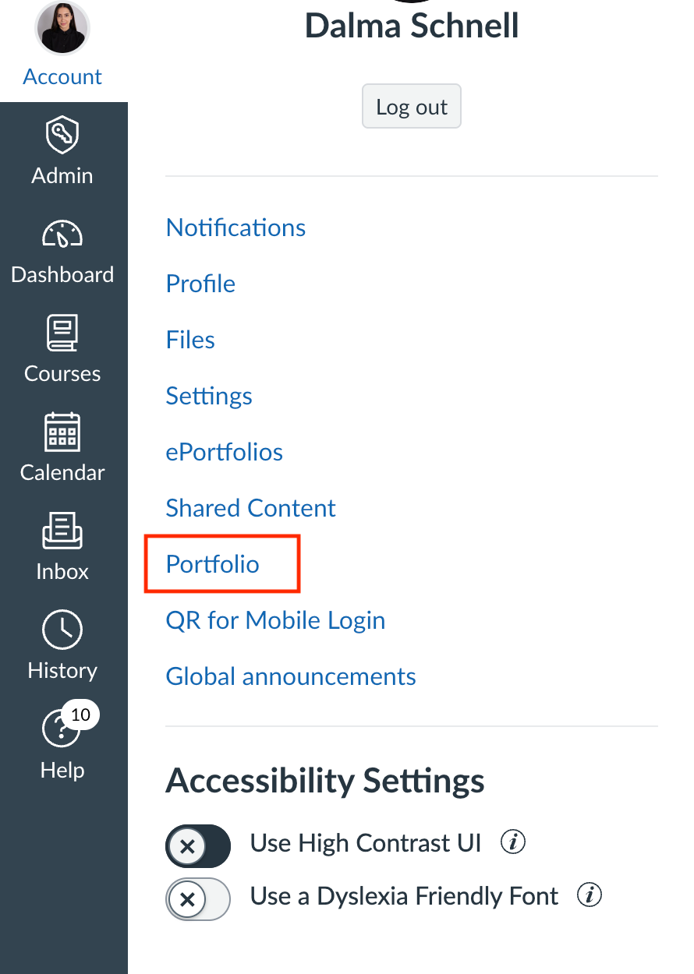
Task: Open the Calendar icon
Action: pos(62,432)
